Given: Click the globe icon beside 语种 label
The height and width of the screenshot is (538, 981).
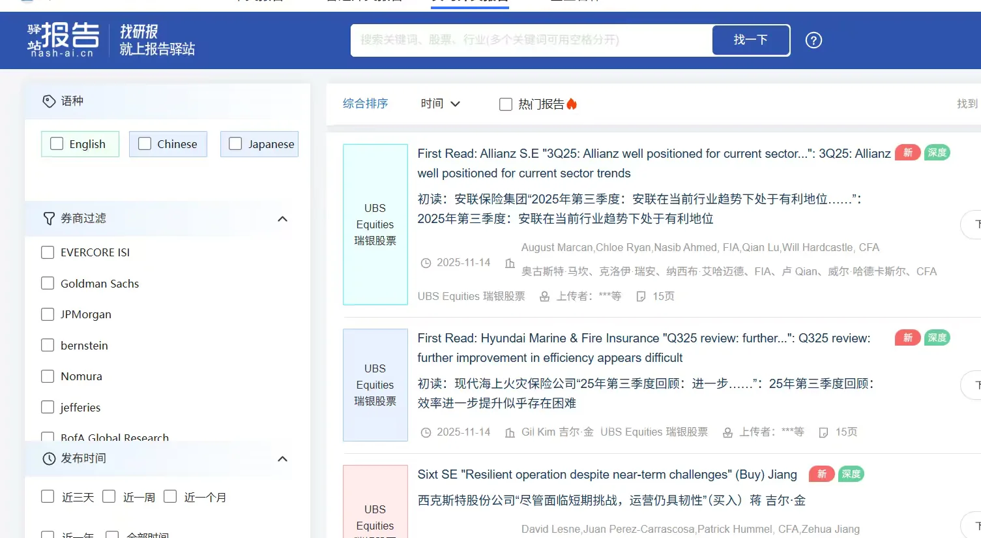Looking at the screenshot, I should [x=49, y=100].
